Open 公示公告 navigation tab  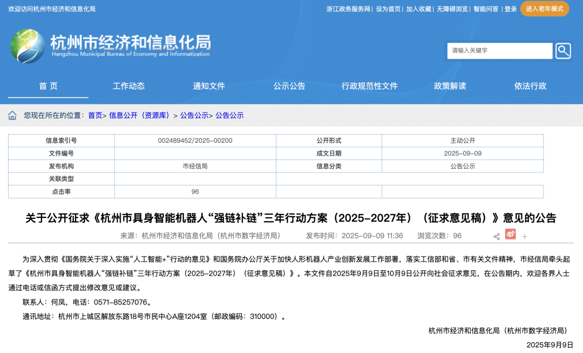pyautogui.click(x=289, y=86)
